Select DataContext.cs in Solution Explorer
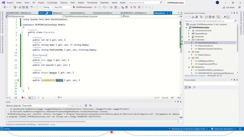The height and width of the screenshot is (137, 244). 204,55
